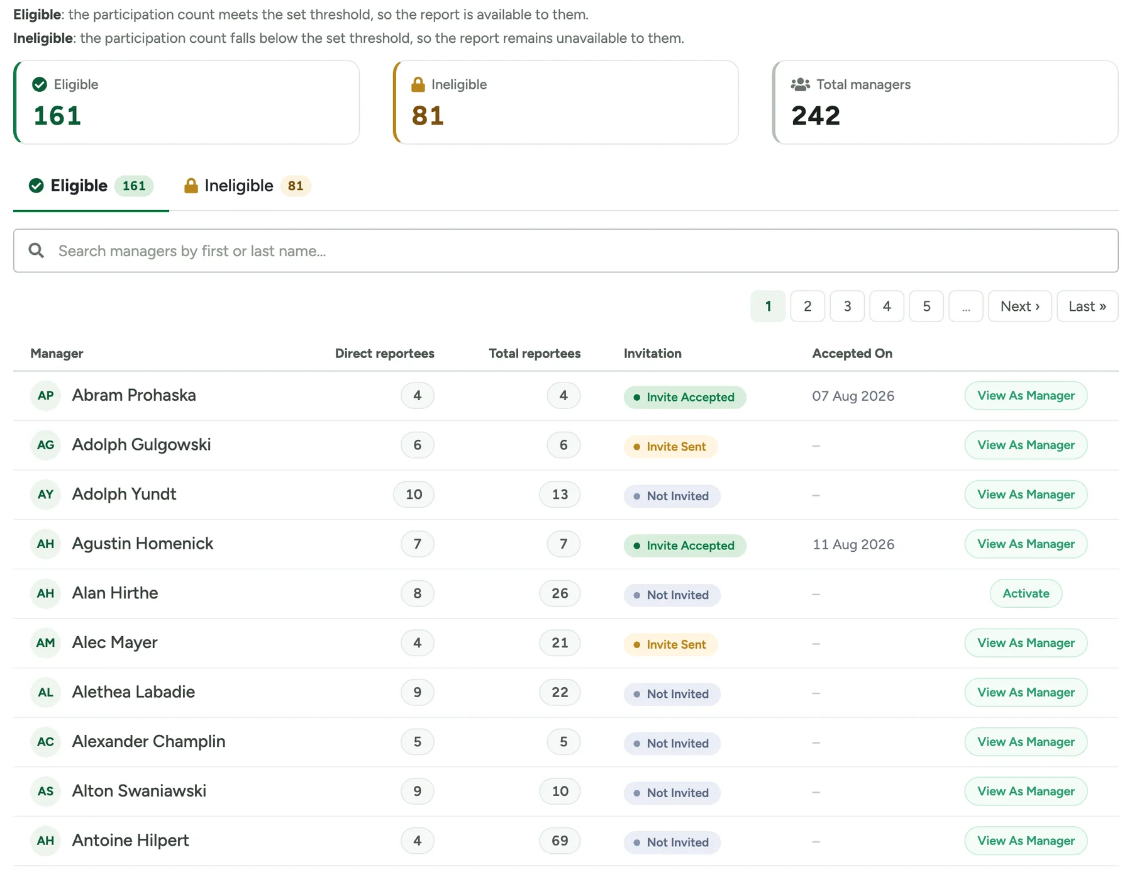Click the Ineligible card lock icon
The width and height of the screenshot is (1132, 874).
(418, 84)
